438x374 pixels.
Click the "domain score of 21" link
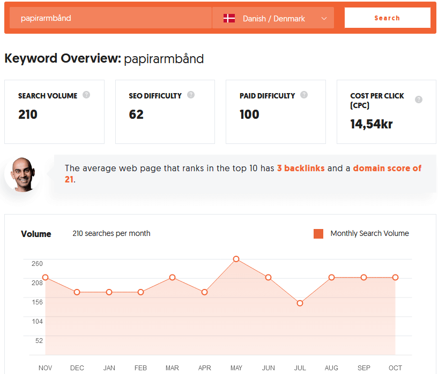(x=387, y=167)
